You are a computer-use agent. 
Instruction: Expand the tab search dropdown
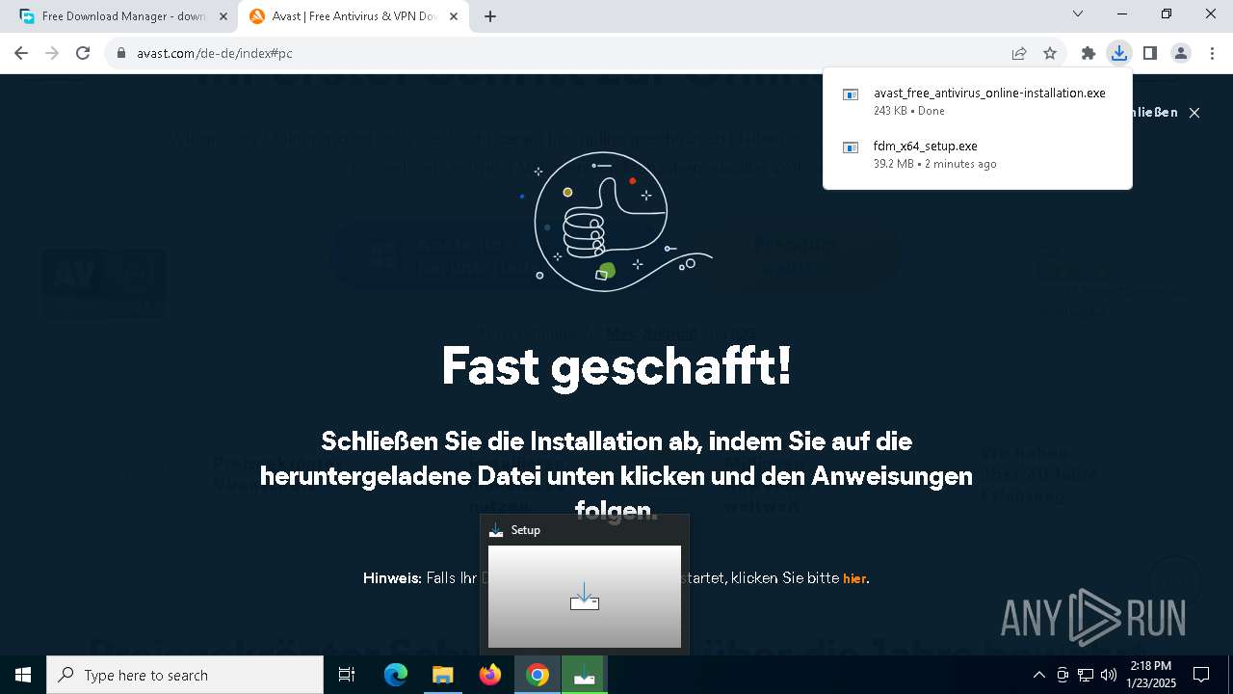tap(1078, 14)
